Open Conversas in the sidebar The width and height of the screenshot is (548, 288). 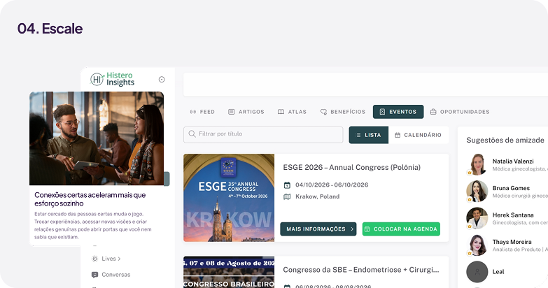click(x=111, y=275)
